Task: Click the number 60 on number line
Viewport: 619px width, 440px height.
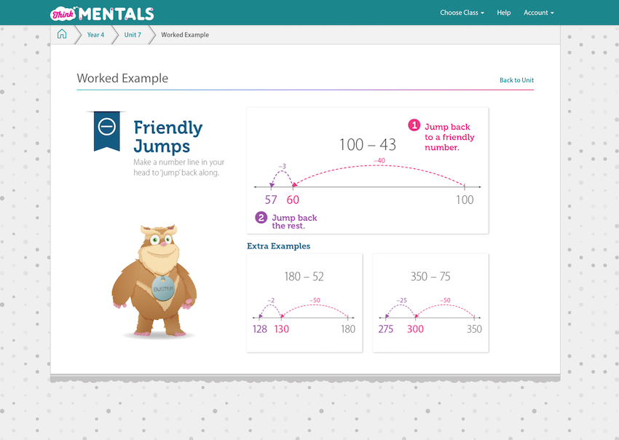Action: 292,200
